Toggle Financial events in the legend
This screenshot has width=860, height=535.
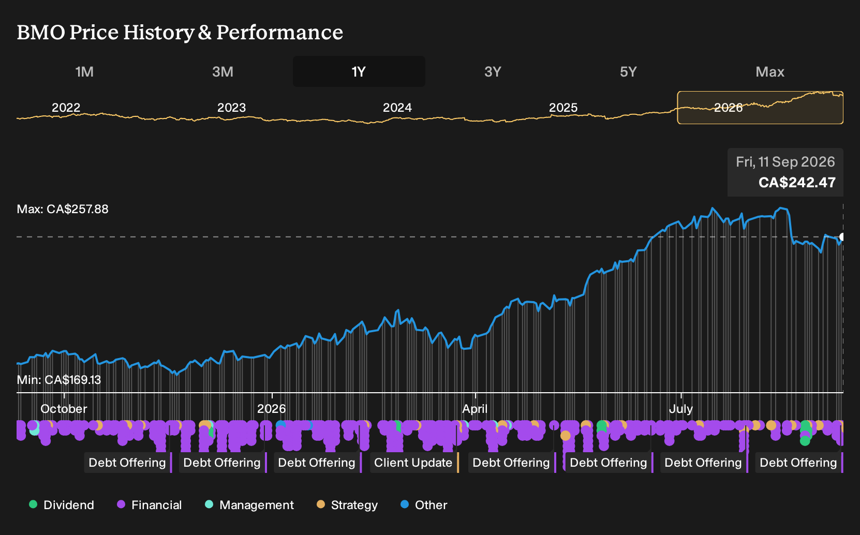point(150,505)
